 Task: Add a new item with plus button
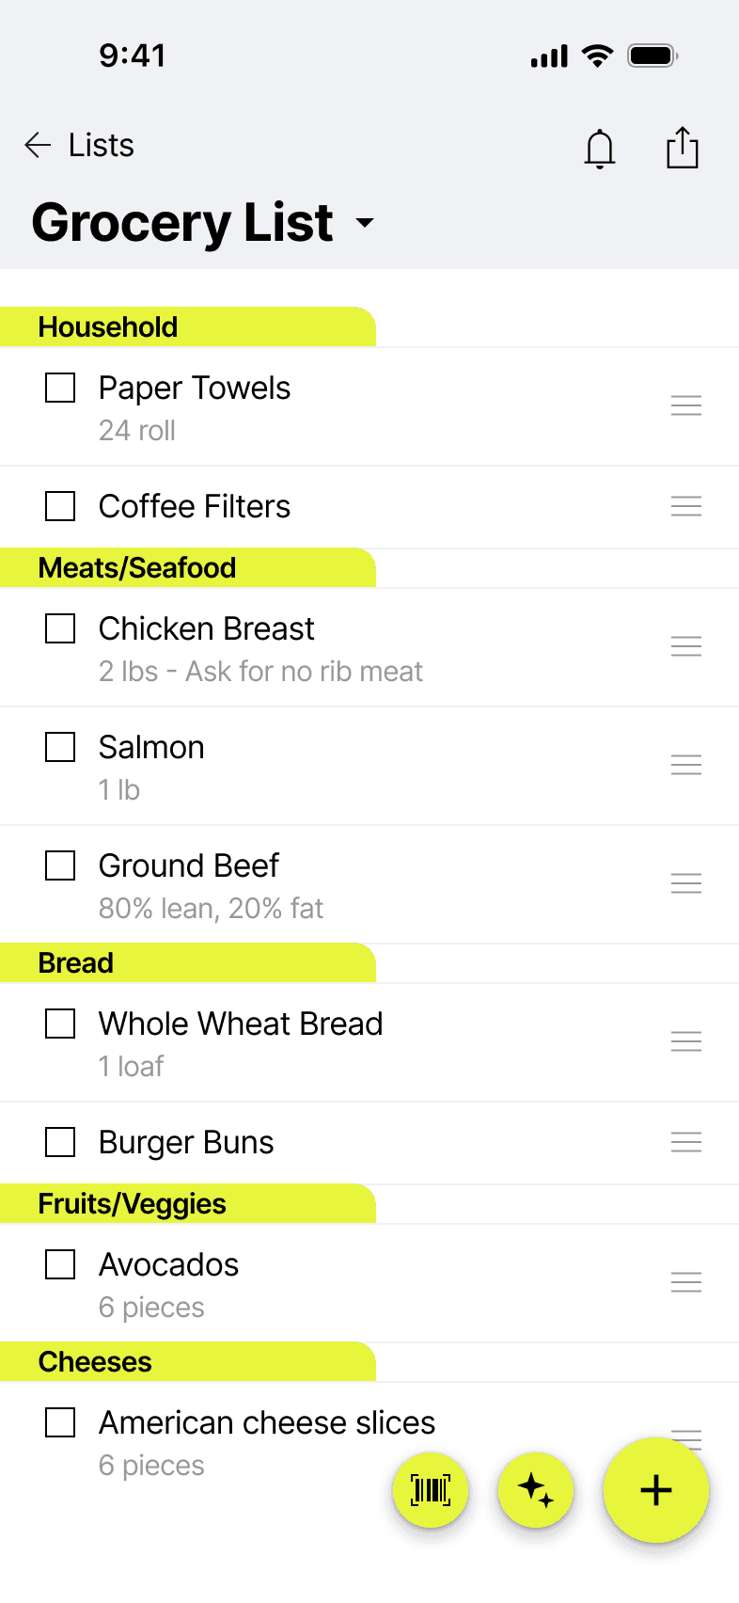click(656, 1490)
